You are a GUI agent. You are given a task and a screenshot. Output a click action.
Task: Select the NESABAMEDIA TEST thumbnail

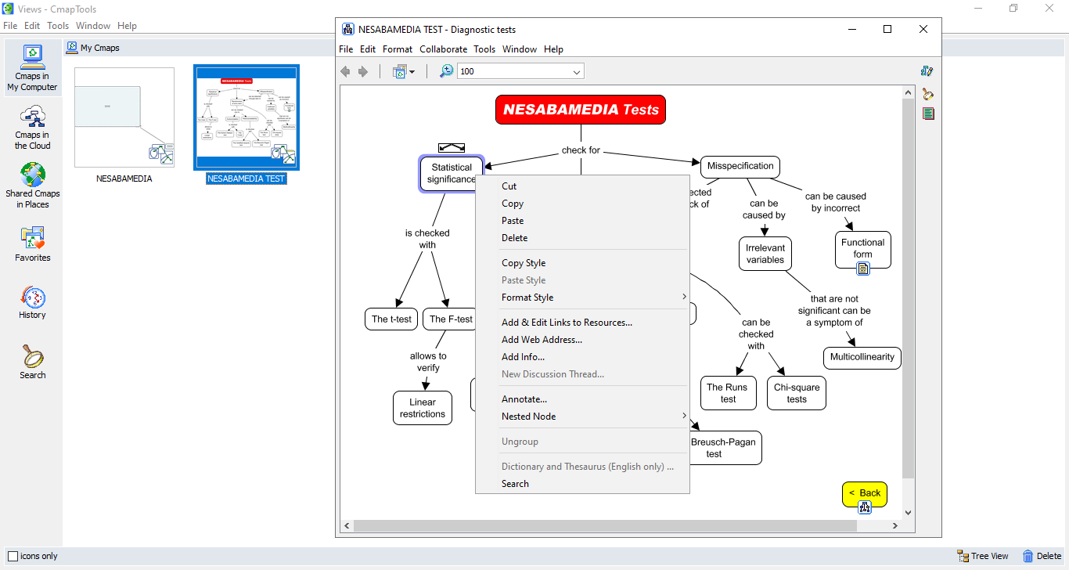click(247, 117)
